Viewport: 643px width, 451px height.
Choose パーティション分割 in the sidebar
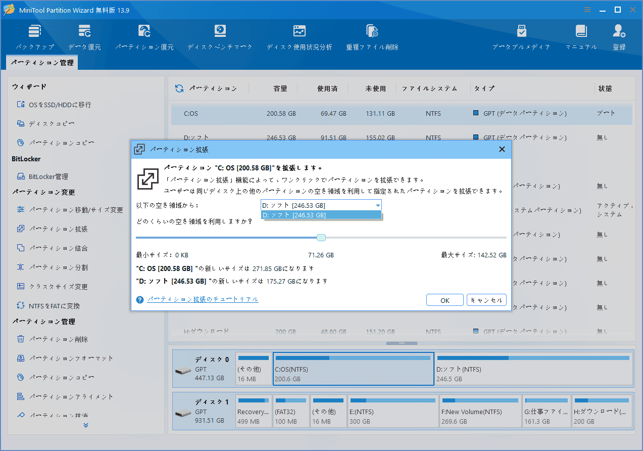53,267
